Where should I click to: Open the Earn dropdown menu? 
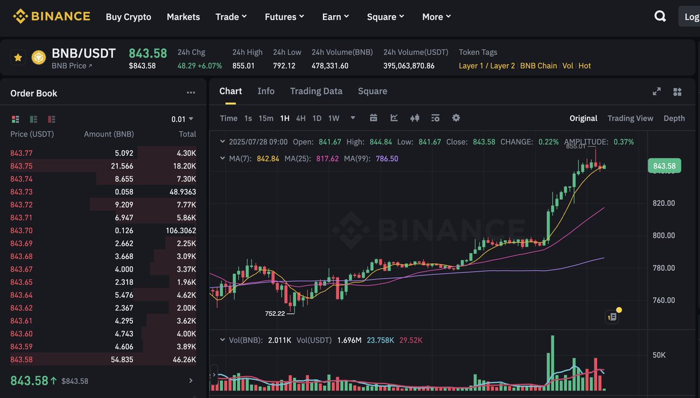point(335,16)
